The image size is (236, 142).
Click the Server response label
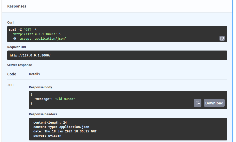[20, 65]
